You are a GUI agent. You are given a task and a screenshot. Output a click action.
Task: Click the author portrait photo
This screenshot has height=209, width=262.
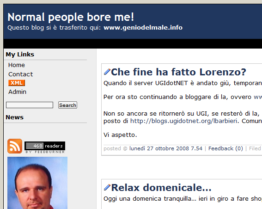[37, 183]
